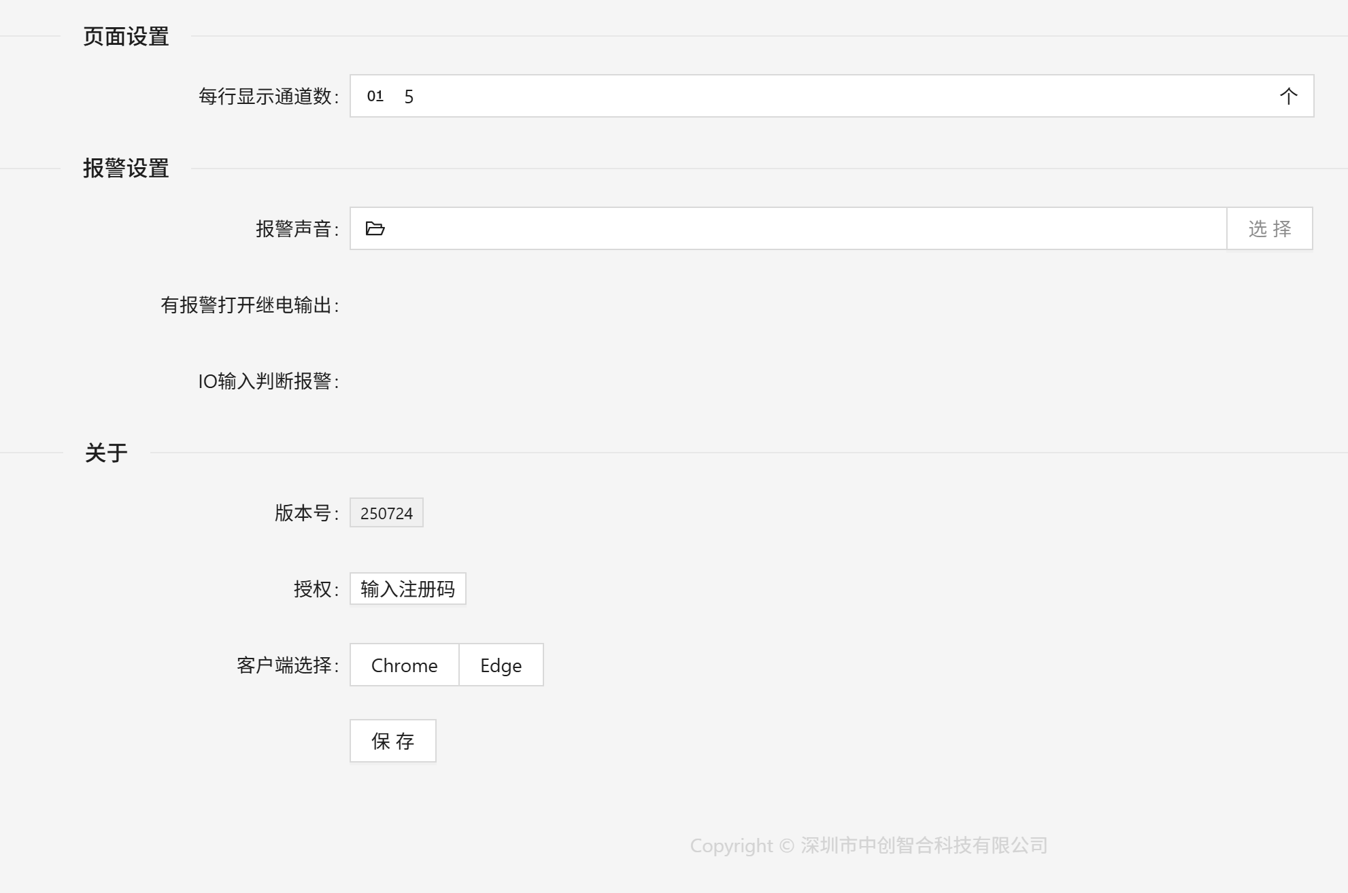This screenshot has height=893, width=1348.
Task: Click the 有报警打开继电输出 setting label
Action: (x=250, y=307)
